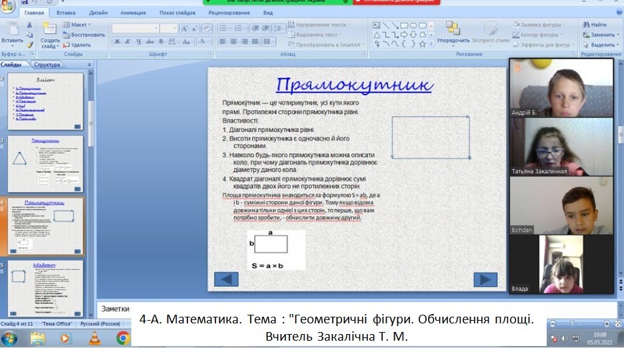Image resolution: width=624 pixels, height=348 pixels.
Task: Click the Find (Найти) binoculars button
Action: pyautogui.click(x=597, y=25)
